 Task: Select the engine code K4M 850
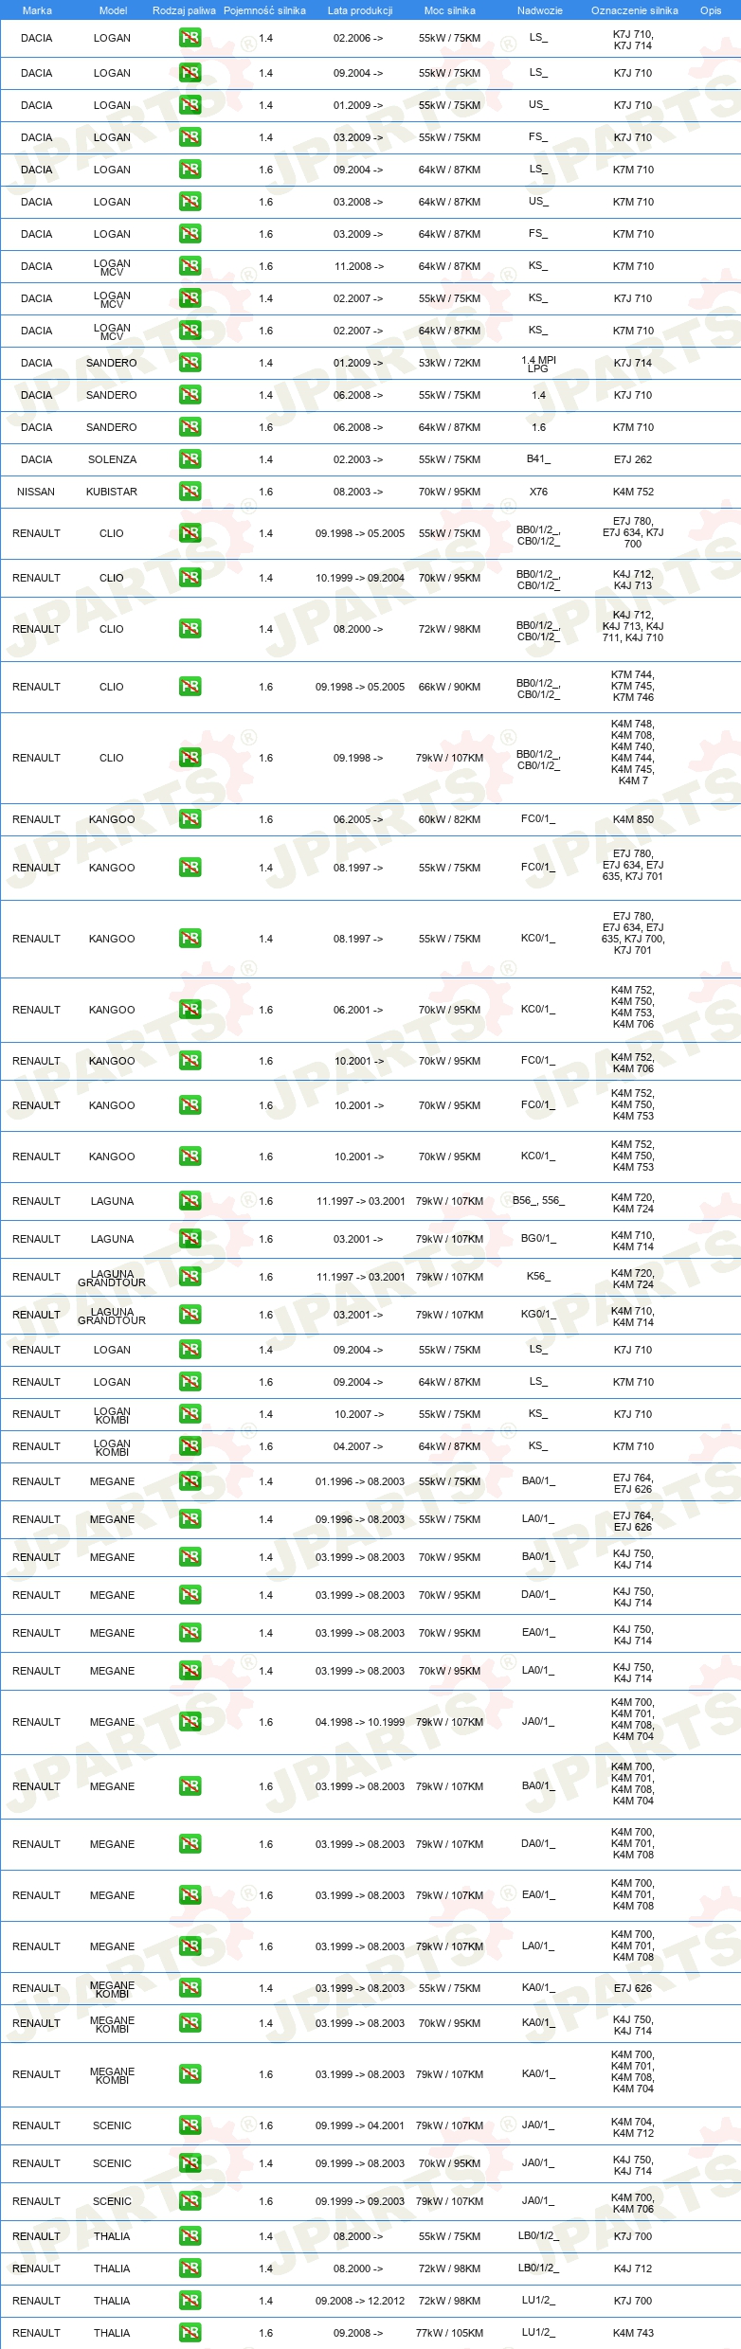[633, 819]
